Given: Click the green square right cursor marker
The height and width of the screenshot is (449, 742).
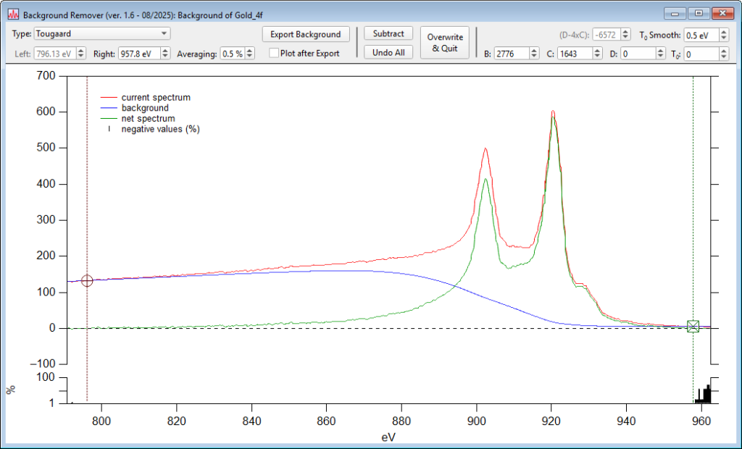Looking at the screenshot, I should pos(693,327).
